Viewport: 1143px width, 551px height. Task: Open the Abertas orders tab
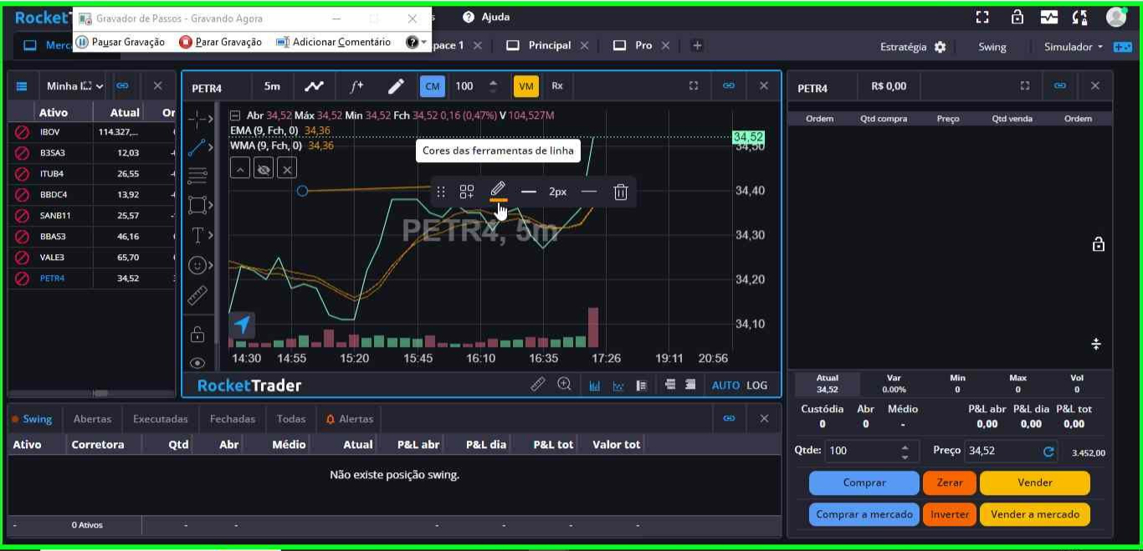coord(92,419)
